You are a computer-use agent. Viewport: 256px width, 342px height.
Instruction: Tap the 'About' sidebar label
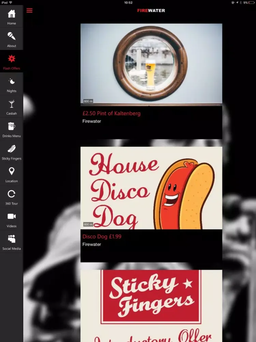pos(12,46)
